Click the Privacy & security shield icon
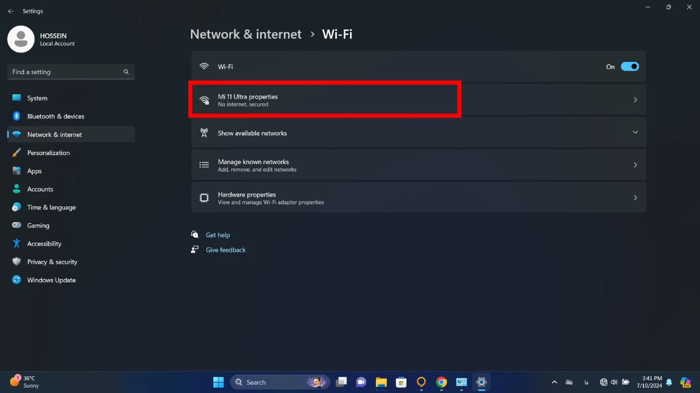The width and height of the screenshot is (700, 393). [x=17, y=262]
